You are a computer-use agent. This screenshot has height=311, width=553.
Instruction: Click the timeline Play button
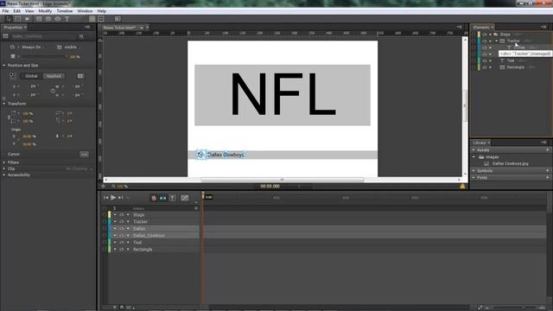113,198
